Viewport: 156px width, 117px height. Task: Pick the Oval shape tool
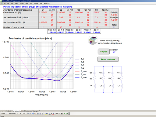coord(25,114)
